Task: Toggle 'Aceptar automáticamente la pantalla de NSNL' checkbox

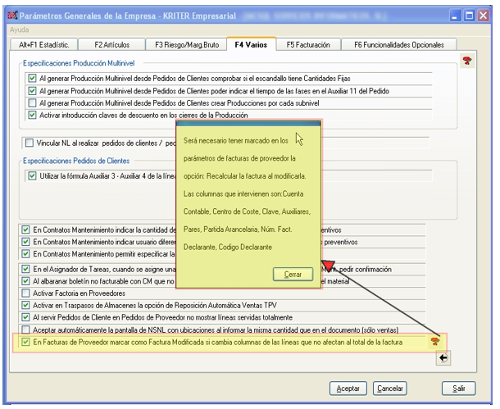Action: point(26,327)
